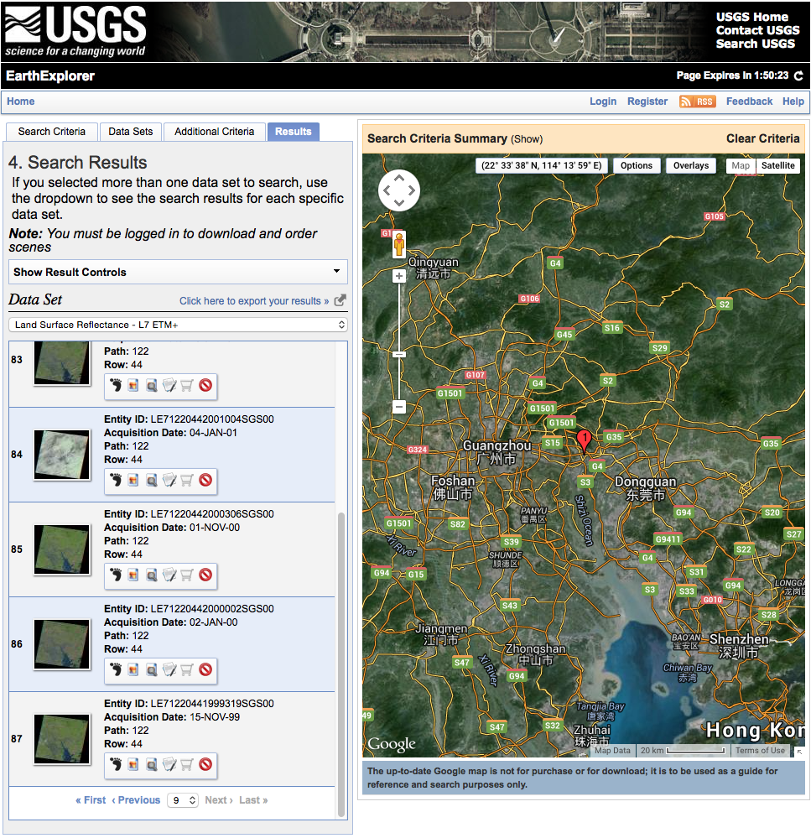Click Clear Criteria

click(x=762, y=138)
